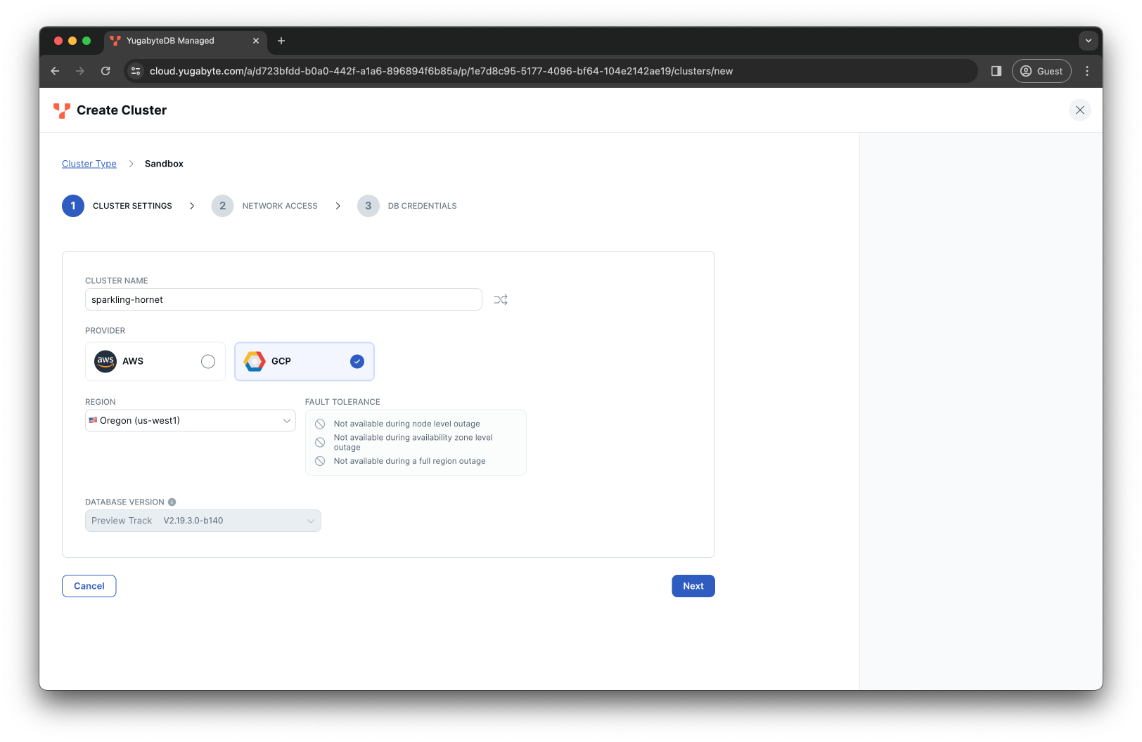The height and width of the screenshot is (742, 1142).
Task: Click the checked GCP selection indicator
Action: click(357, 361)
